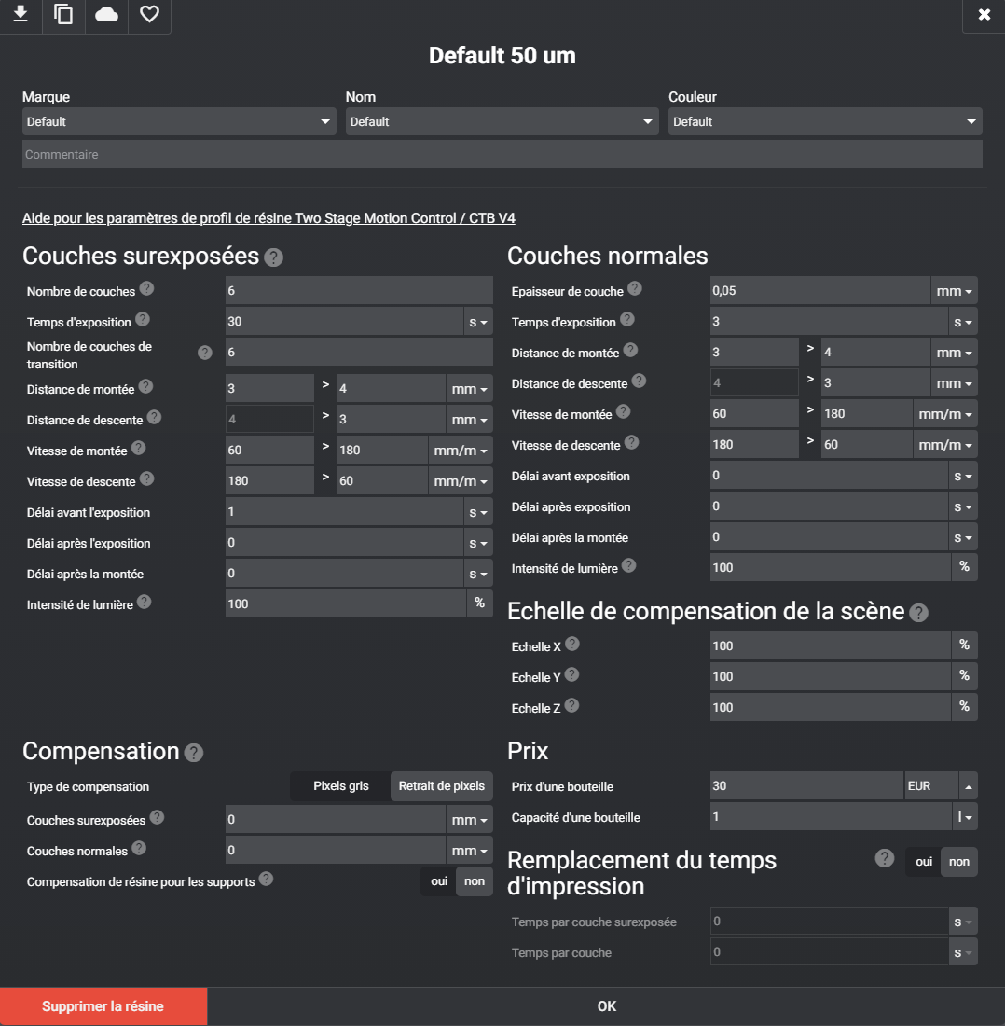Viewport: 1005px width, 1026px height.
Task: Open the Marque dropdown
Action: (179, 121)
